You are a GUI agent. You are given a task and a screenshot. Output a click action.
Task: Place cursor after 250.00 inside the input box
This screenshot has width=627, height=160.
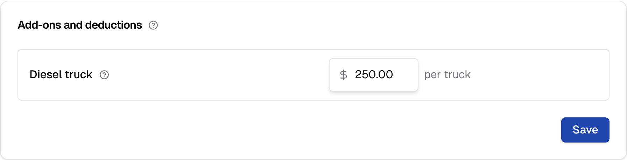pos(404,75)
